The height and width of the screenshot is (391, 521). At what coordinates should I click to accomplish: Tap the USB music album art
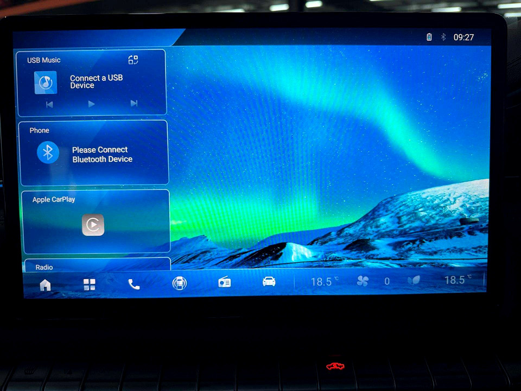pyautogui.click(x=46, y=83)
